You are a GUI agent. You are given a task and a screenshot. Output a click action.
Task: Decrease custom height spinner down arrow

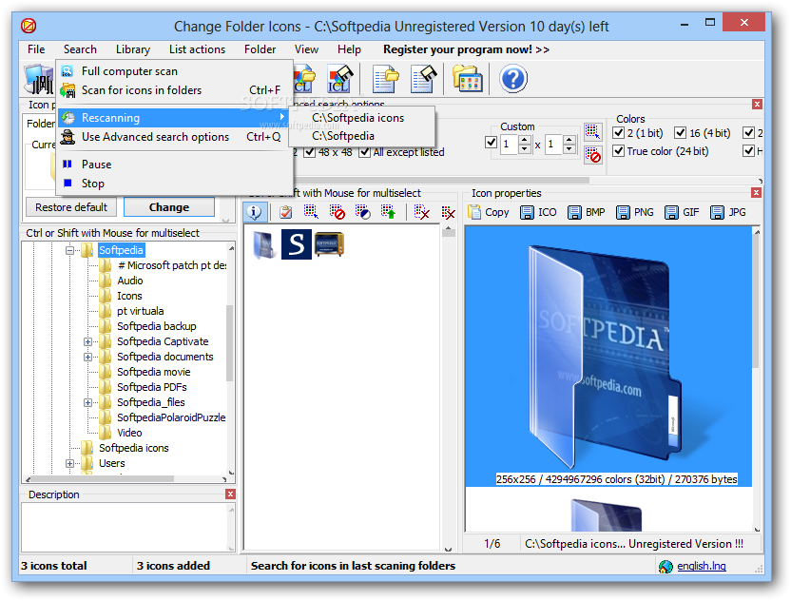pos(569,149)
